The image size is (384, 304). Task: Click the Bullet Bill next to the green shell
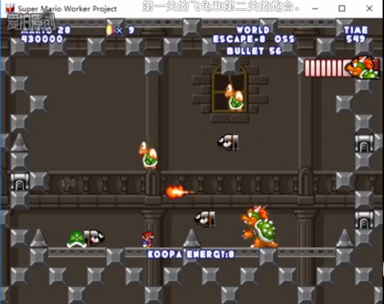point(95,237)
